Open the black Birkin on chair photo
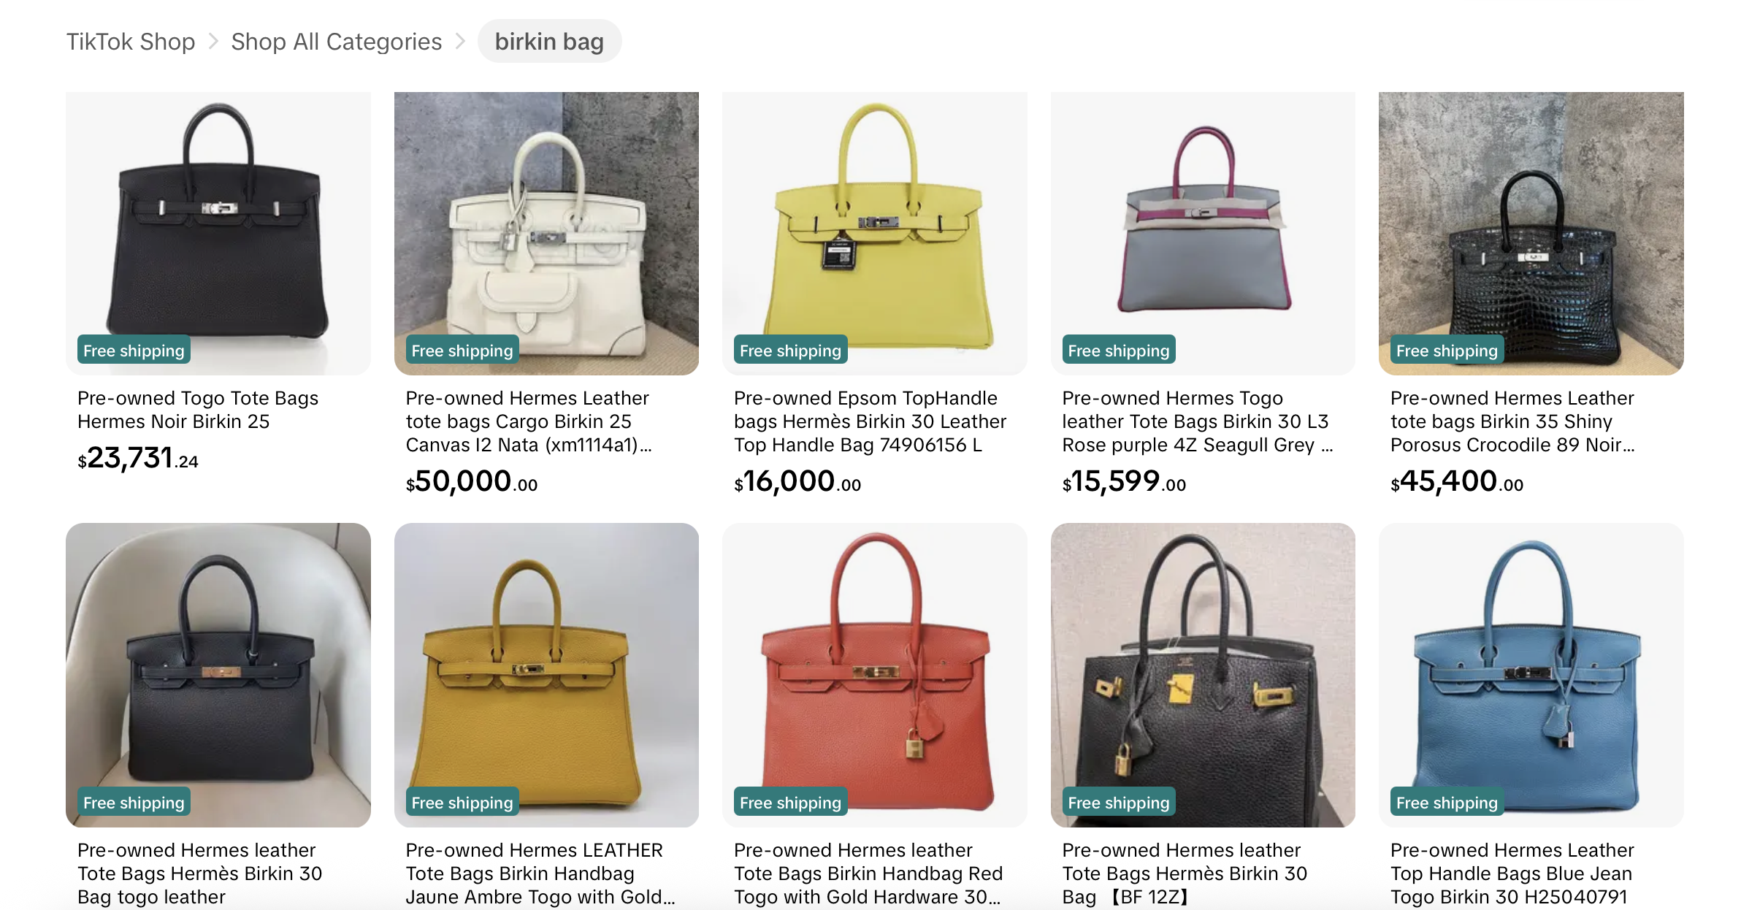Screen dimensions: 1741x910 point(218,675)
